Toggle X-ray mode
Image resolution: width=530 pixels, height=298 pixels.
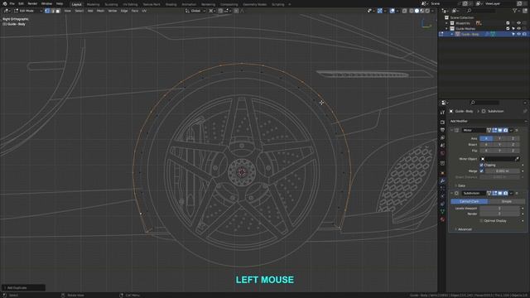tap(405, 11)
